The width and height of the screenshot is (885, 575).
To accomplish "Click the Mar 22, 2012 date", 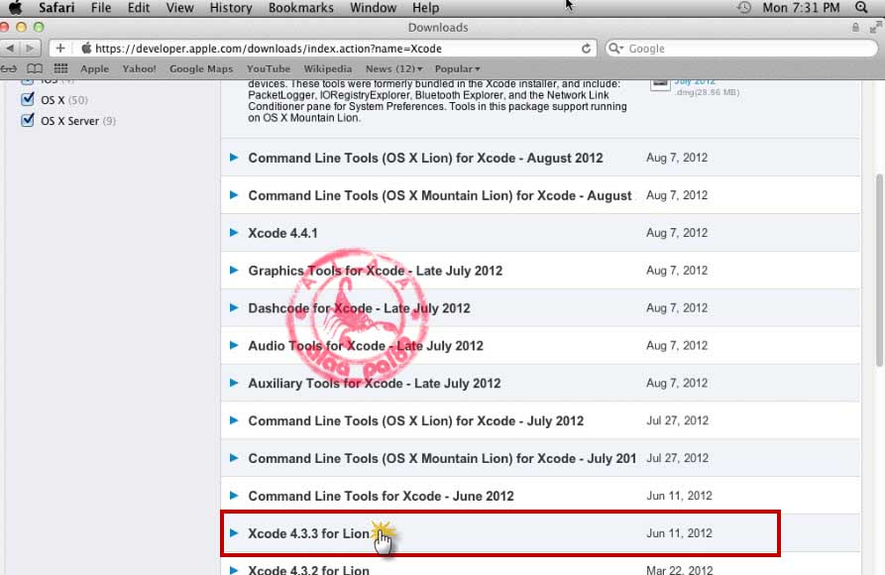I will click(x=680, y=570).
